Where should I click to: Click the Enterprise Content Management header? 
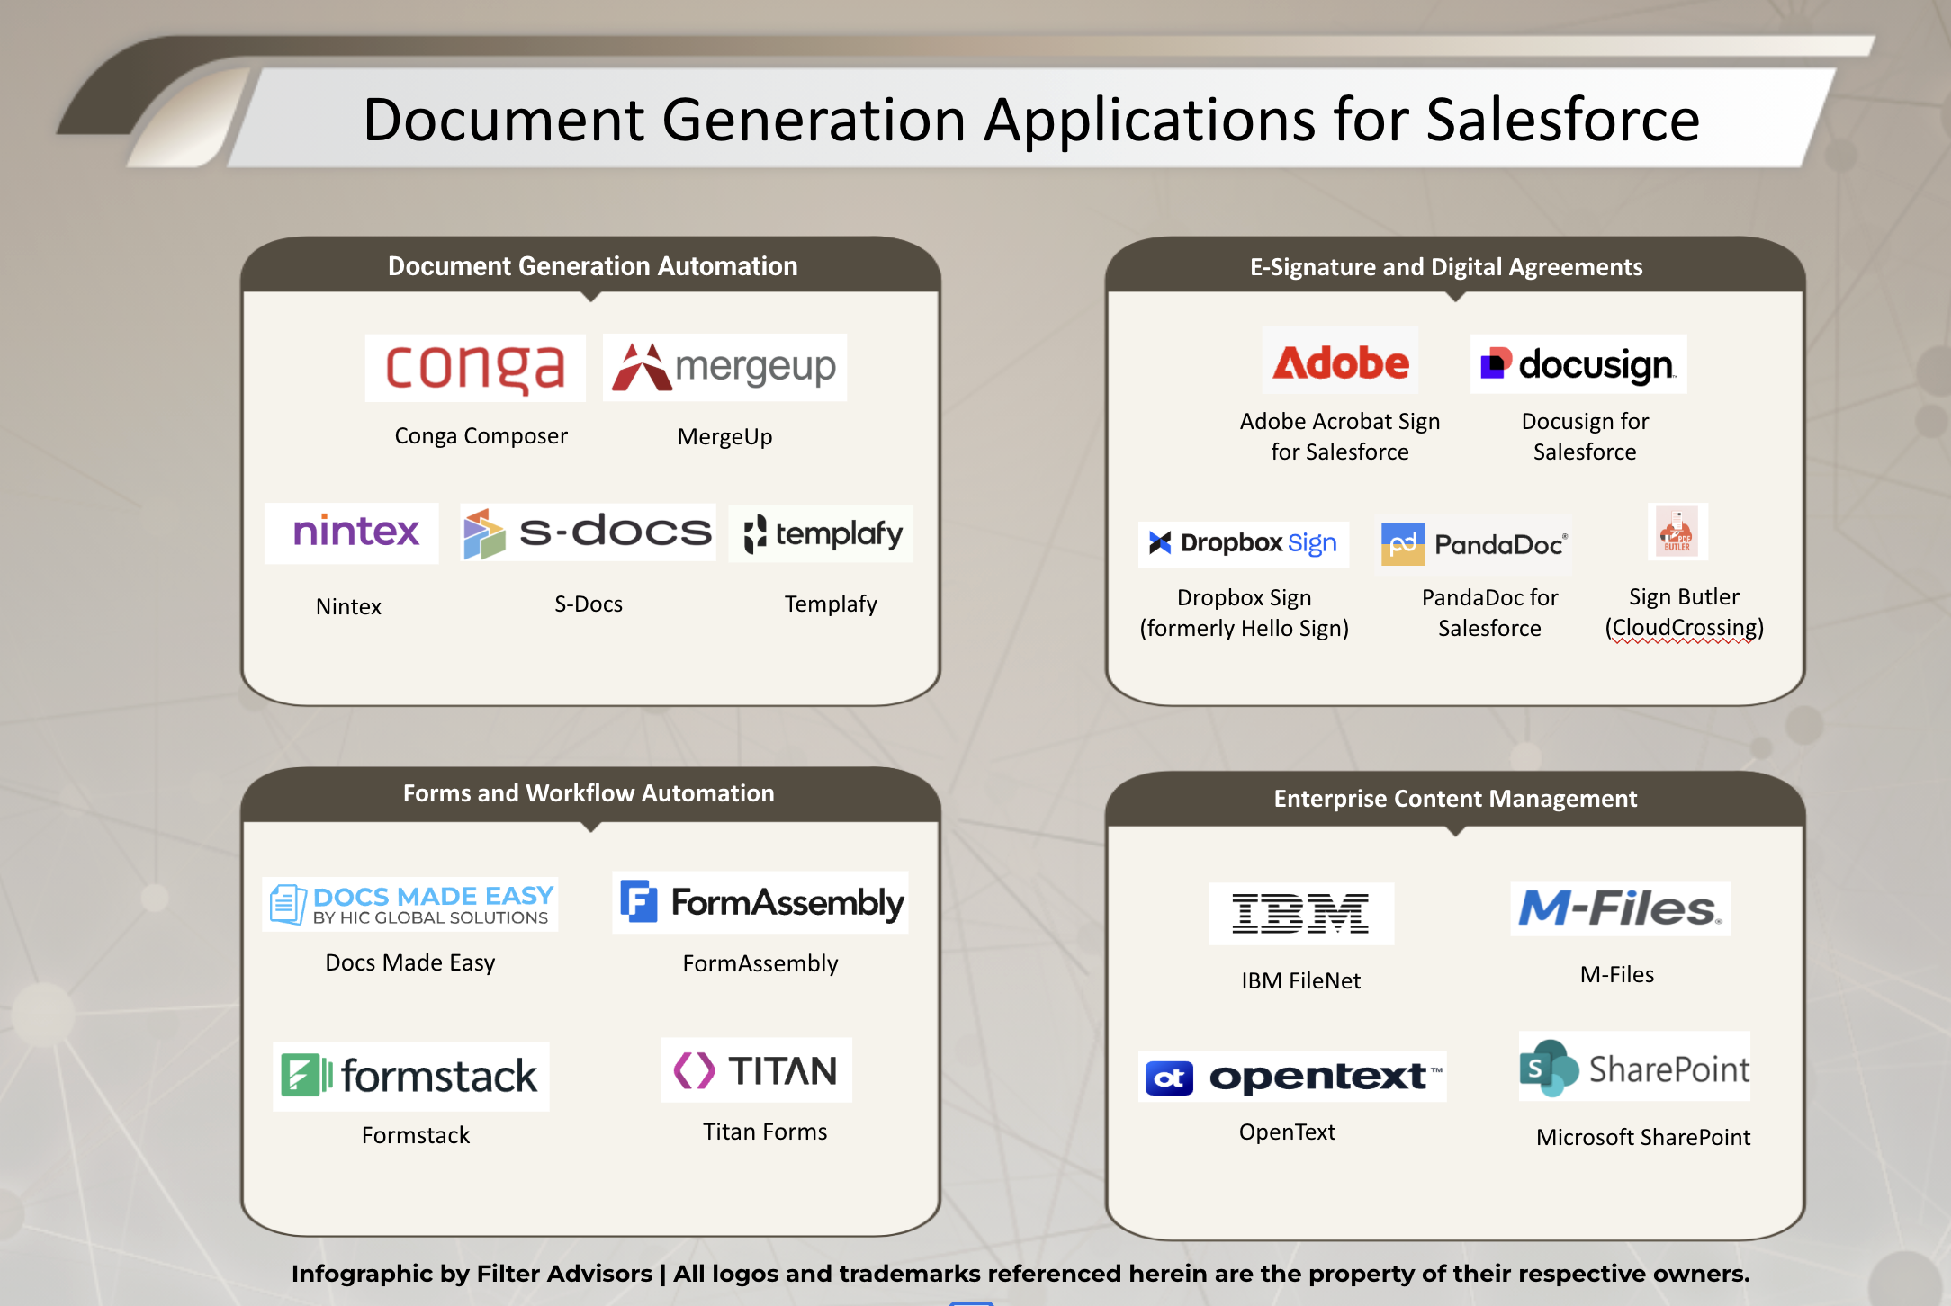(1455, 799)
